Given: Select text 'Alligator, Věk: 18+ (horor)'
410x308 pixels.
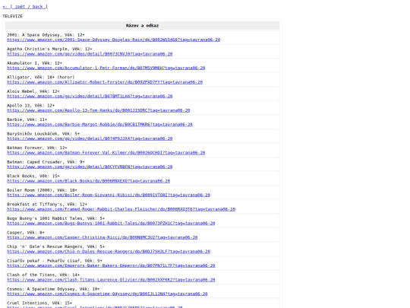Looking at the screenshot, I should [41, 78].
